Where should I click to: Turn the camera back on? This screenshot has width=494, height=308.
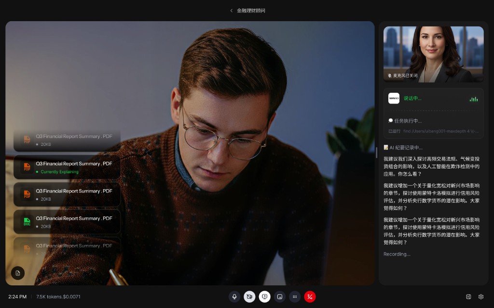click(249, 297)
